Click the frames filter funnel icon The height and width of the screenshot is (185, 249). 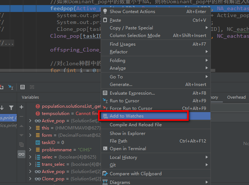[11, 108]
